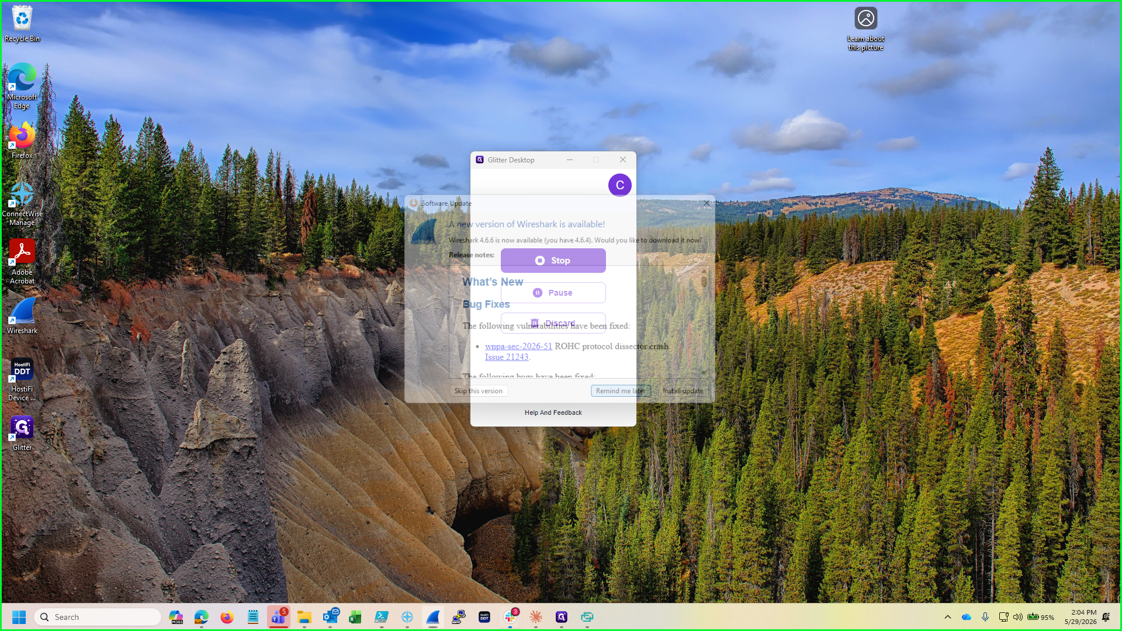1122x631 pixels.
Task: Open the teal monitor taskbar icon
Action: [x=587, y=617]
